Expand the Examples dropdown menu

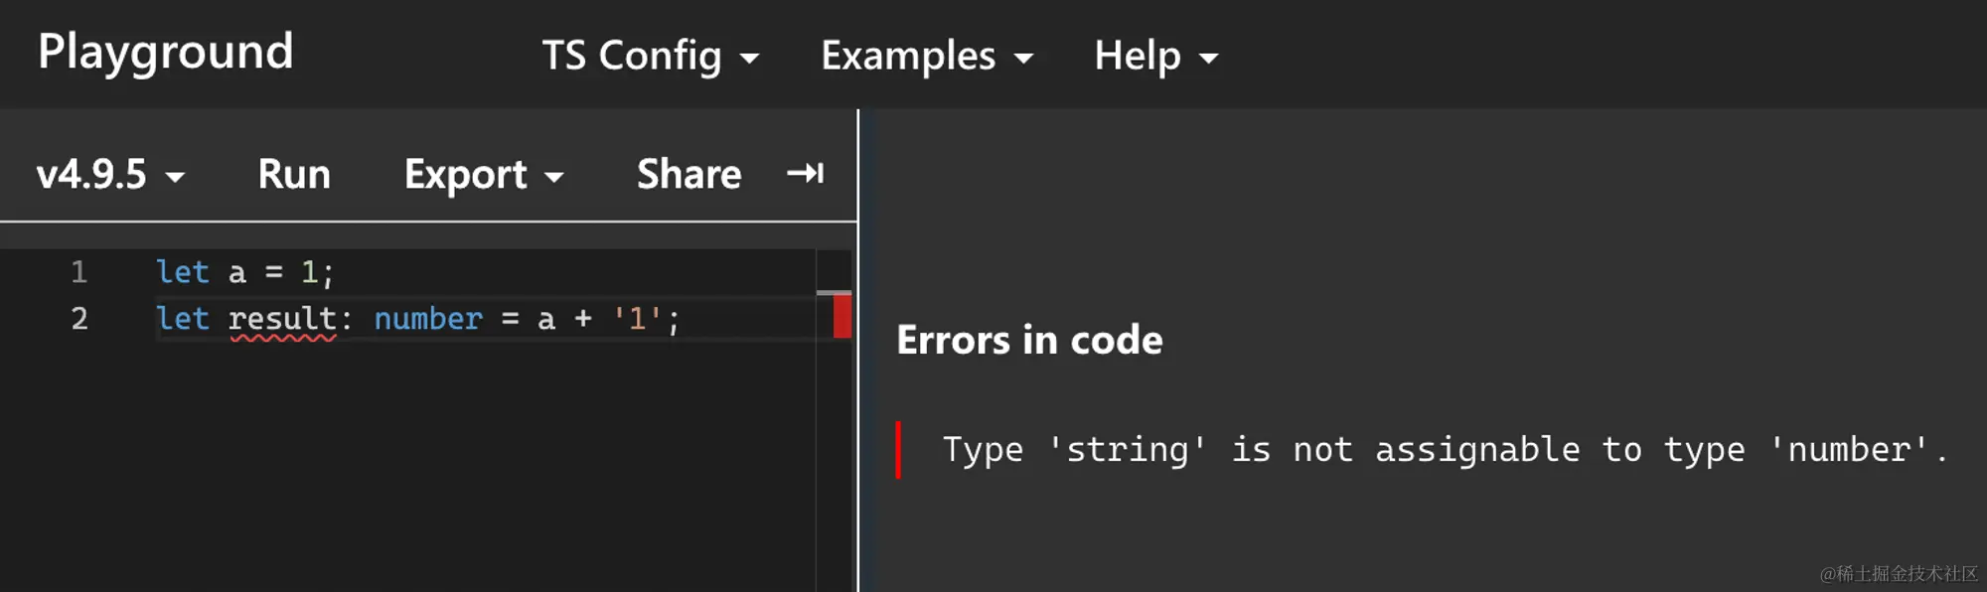coord(926,56)
